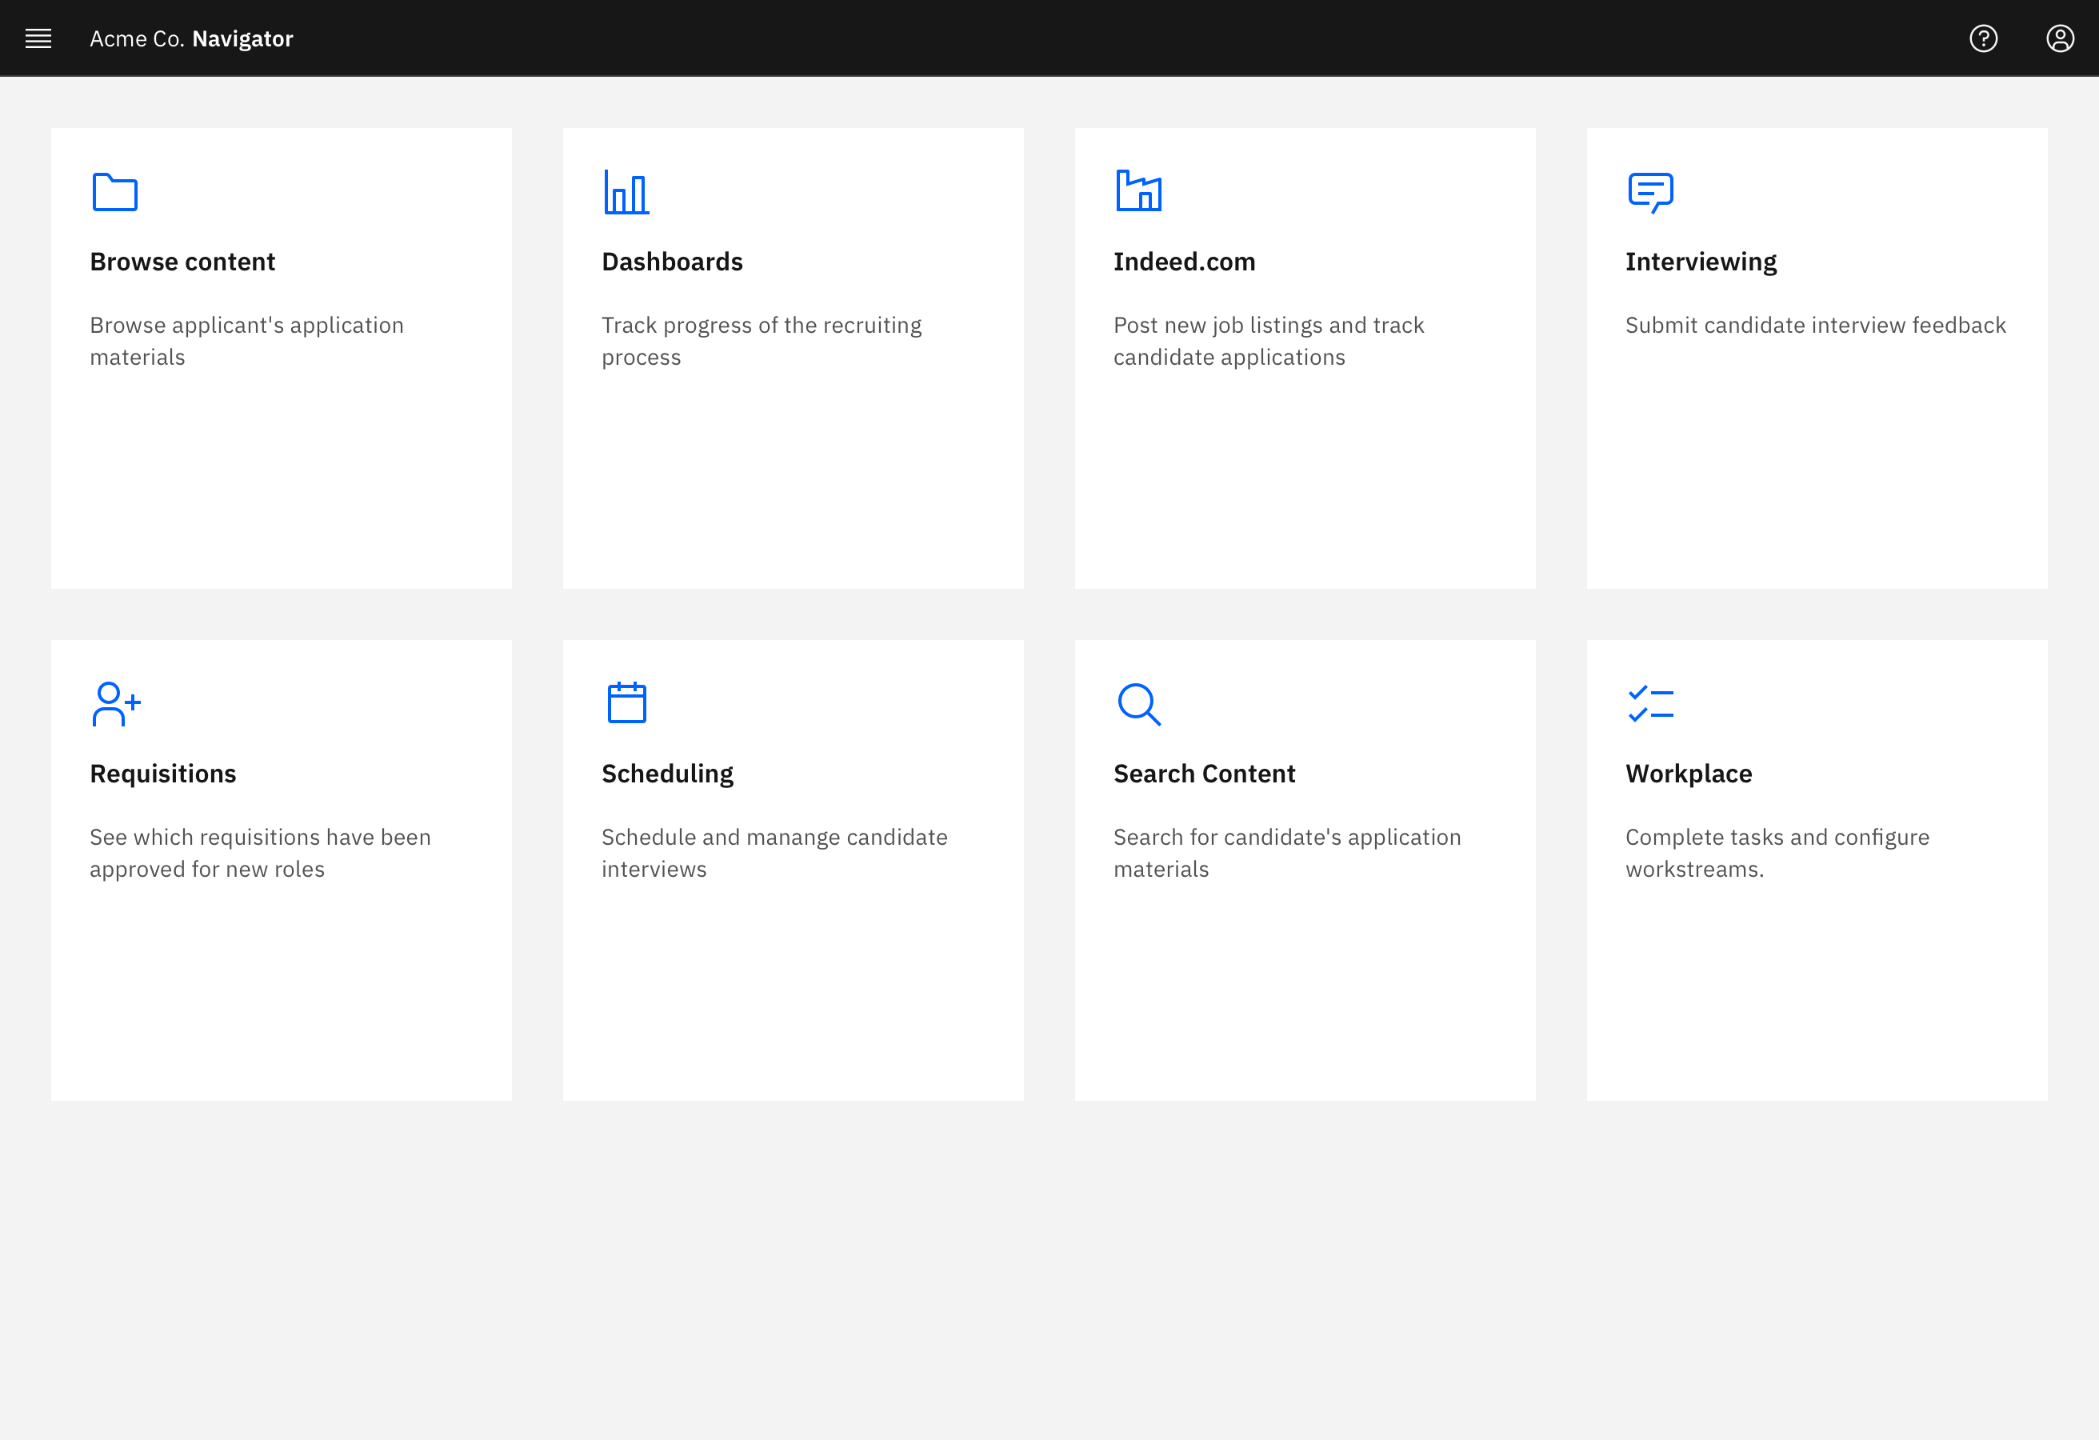Open the Browse content title link
This screenshot has height=1440, width=2099.
182,262
